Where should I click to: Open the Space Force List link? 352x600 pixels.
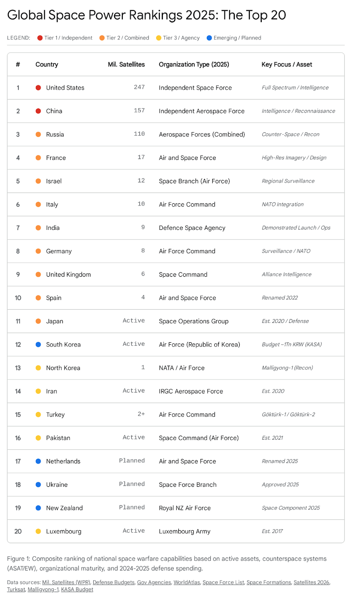pos(223,582)
